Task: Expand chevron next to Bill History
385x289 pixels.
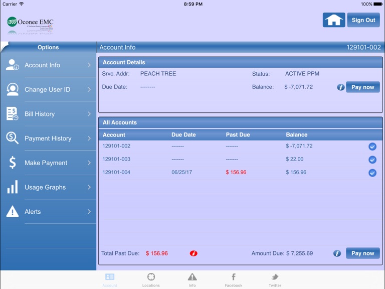Action: point(89,114)
